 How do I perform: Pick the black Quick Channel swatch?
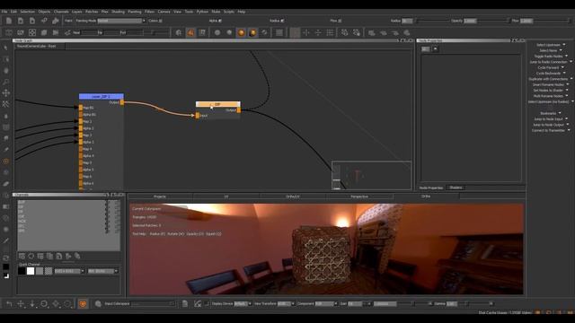coord(22,271)
